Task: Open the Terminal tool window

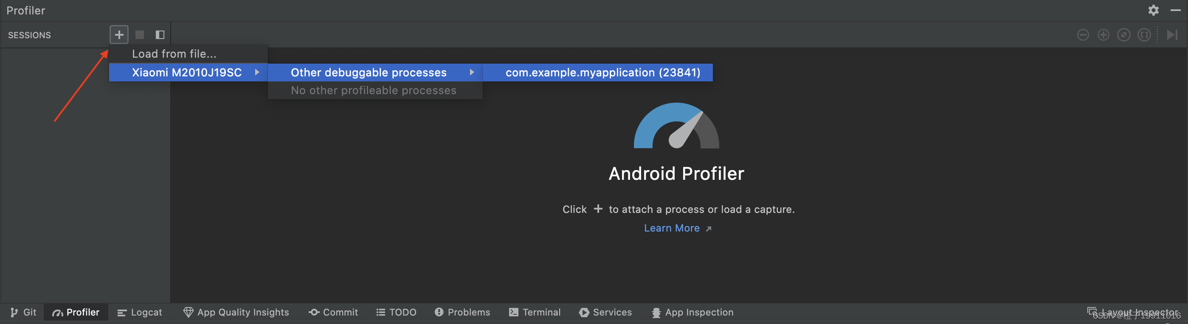Action: (535, 312)
